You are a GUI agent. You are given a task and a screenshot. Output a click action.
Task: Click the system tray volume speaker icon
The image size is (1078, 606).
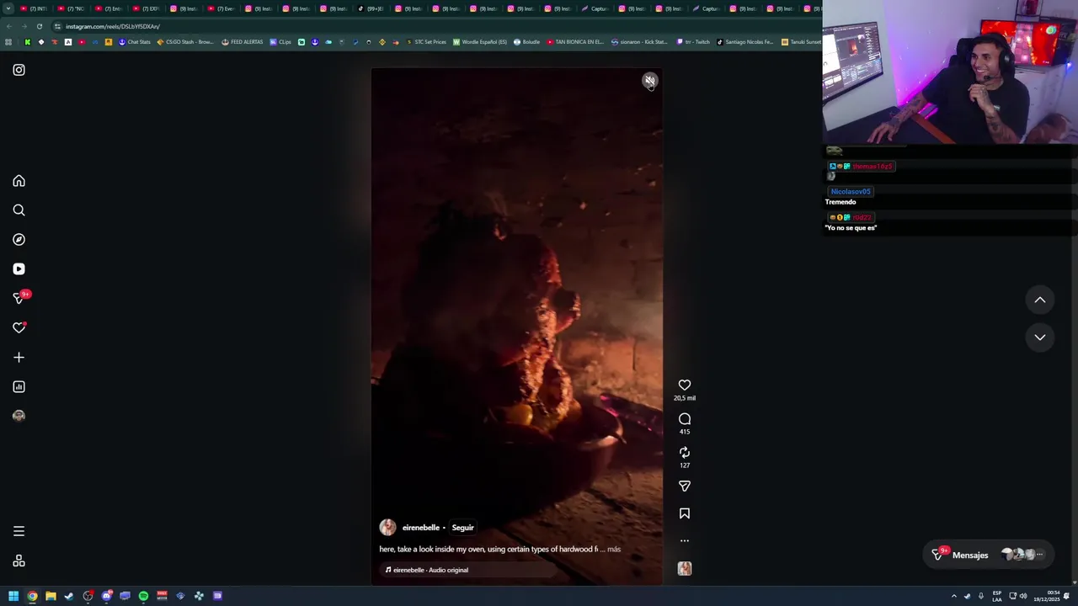pos(1023,596)
